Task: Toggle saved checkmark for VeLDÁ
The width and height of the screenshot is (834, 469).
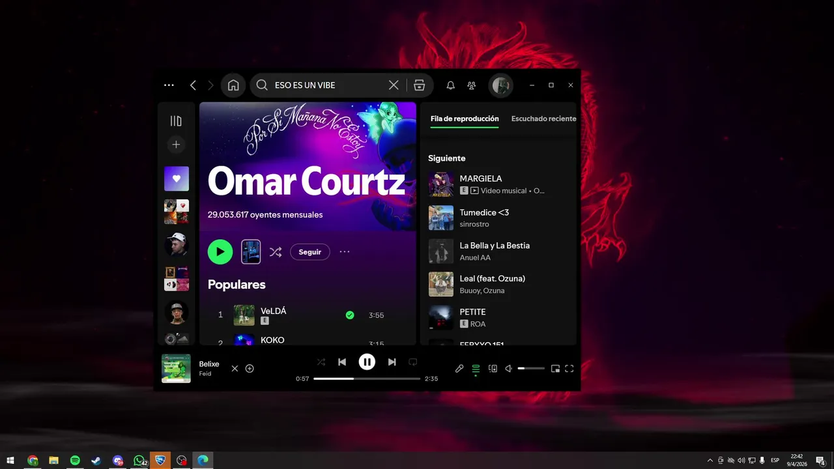Action: click(350, 315)
